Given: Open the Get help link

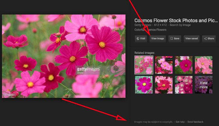Looking at the screenshot, I should tap(180, 122).
